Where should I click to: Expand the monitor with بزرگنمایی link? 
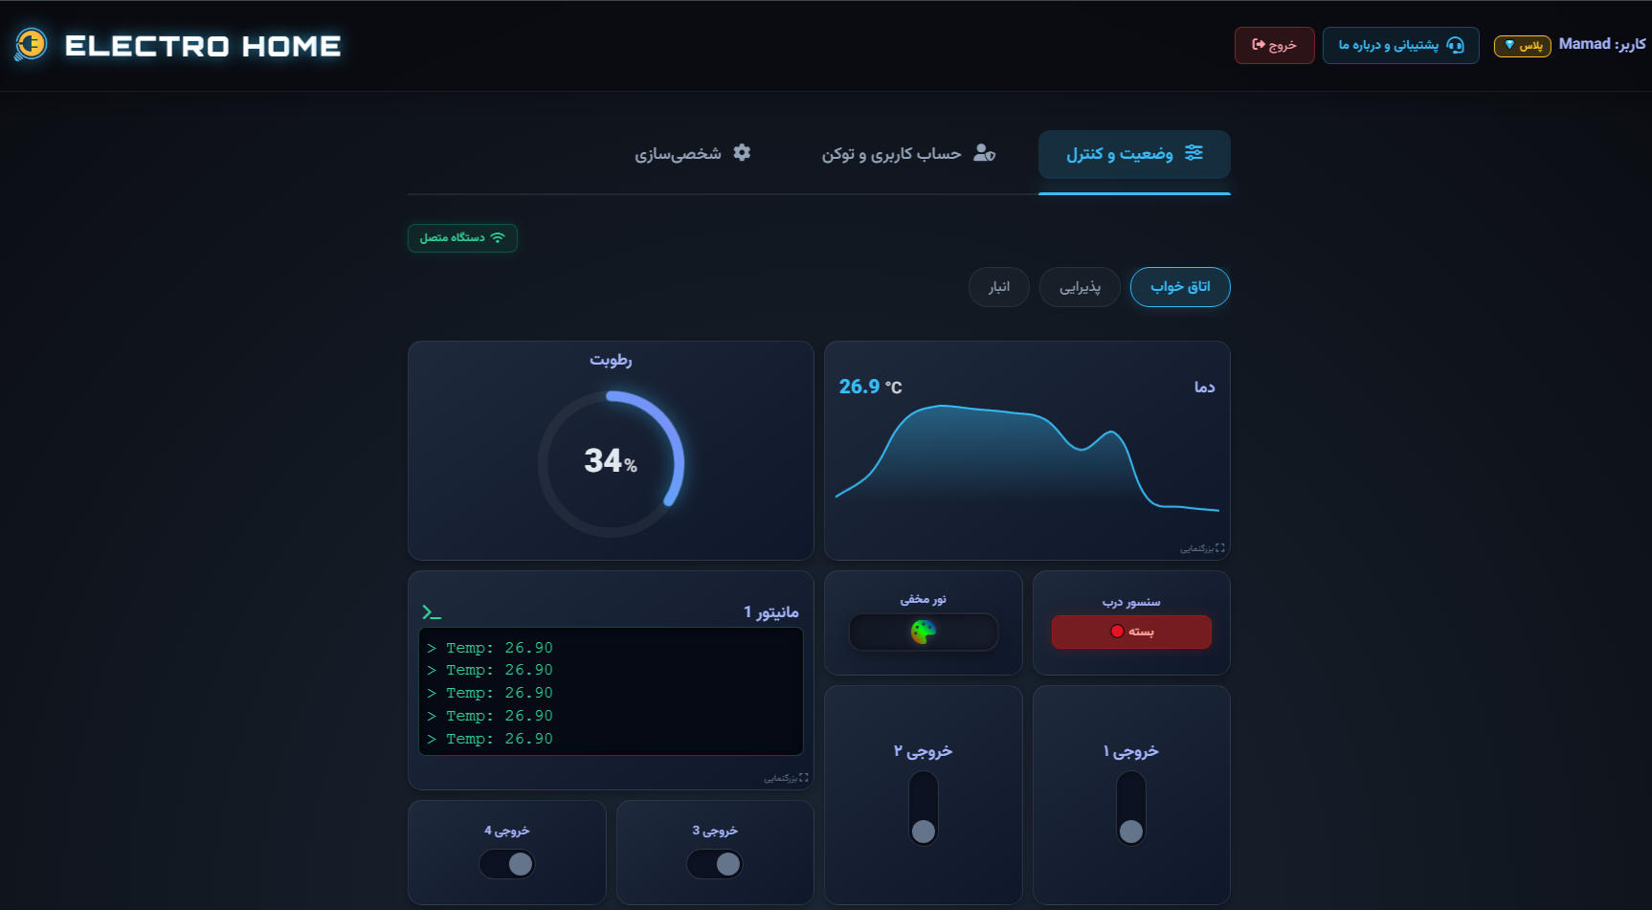point(786,778)
